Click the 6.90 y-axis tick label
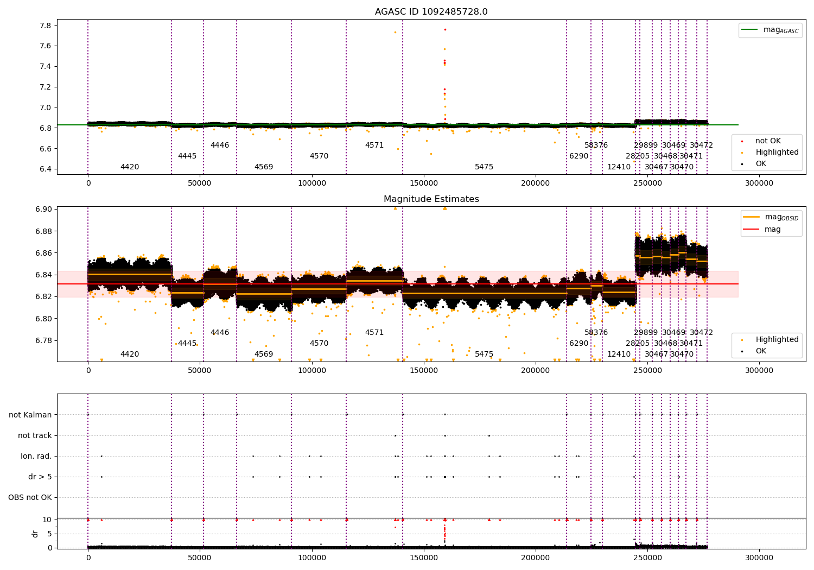 tap(43, 210)
